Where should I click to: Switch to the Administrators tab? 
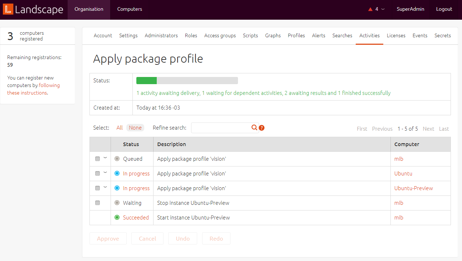[161, 35]
